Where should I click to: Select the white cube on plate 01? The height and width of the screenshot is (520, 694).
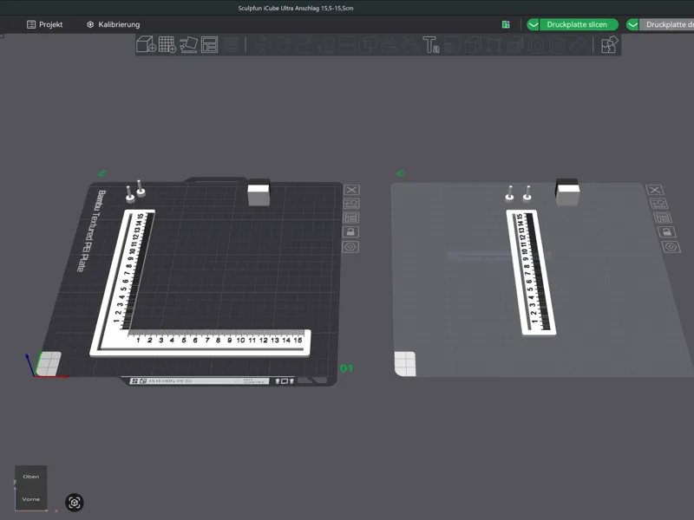259,192
